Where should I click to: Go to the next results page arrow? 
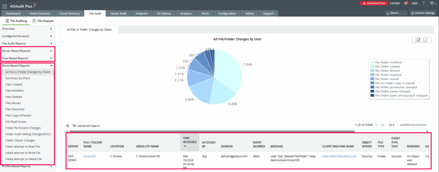(377, 125)
